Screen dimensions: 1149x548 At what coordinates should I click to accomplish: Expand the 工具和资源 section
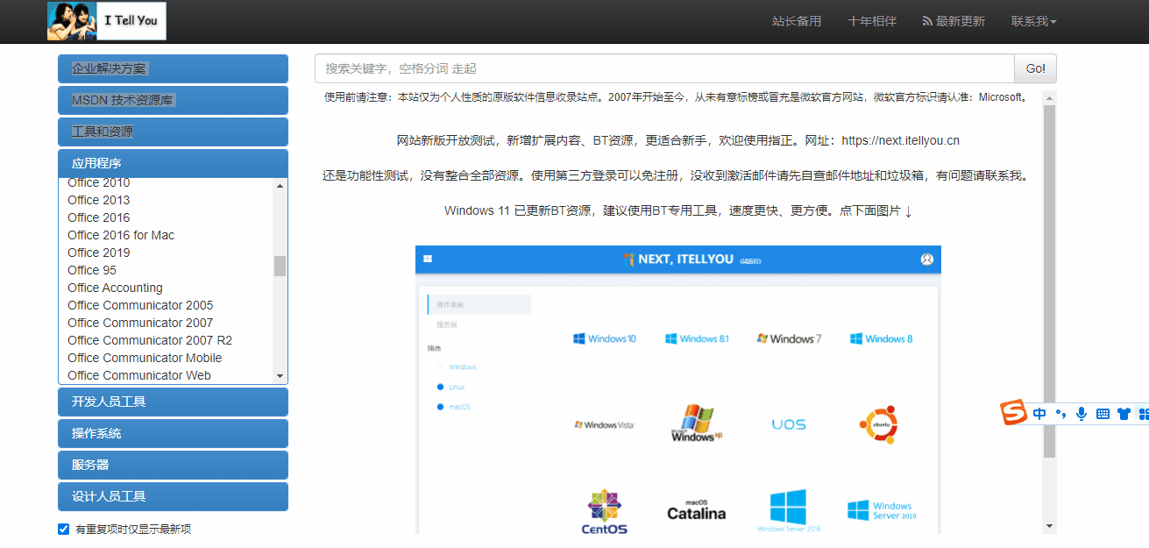coord(173,132)
